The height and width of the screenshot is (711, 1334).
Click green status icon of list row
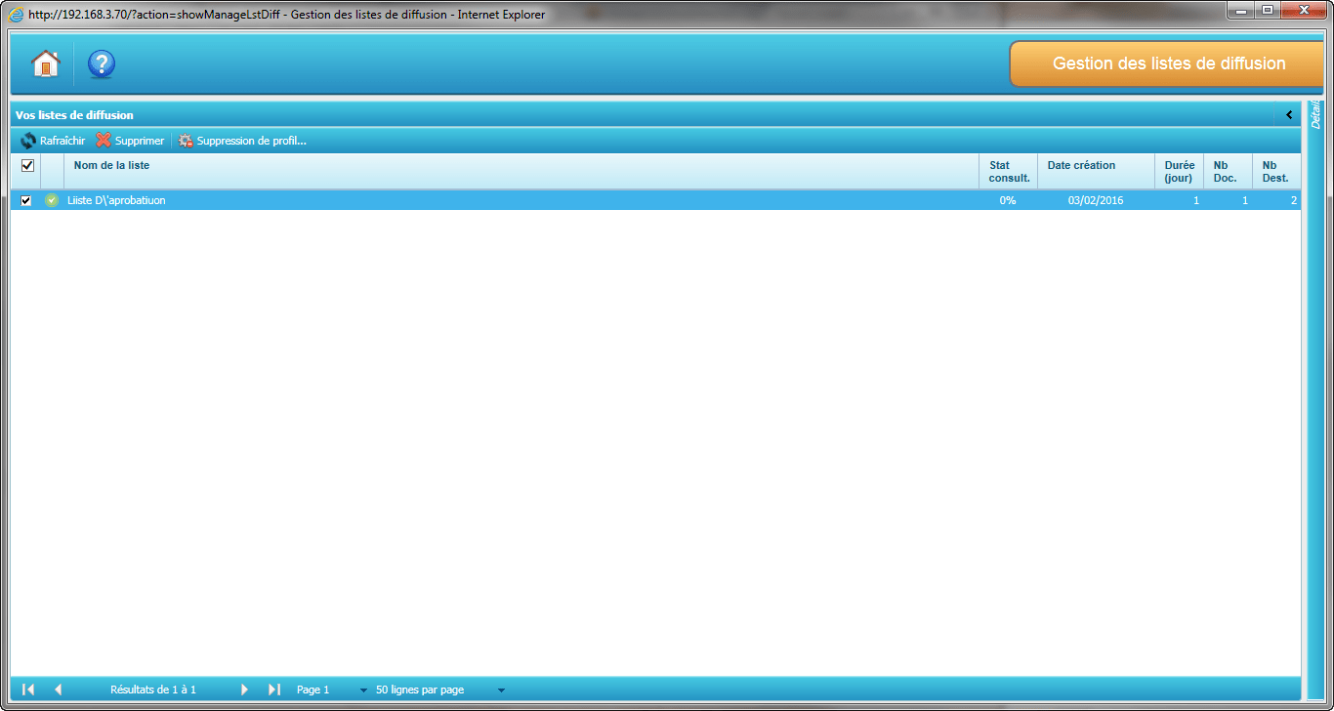pyautogui.click(x=52, y=200)
